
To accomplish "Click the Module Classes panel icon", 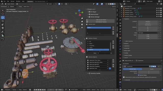I will click(87, 38).
